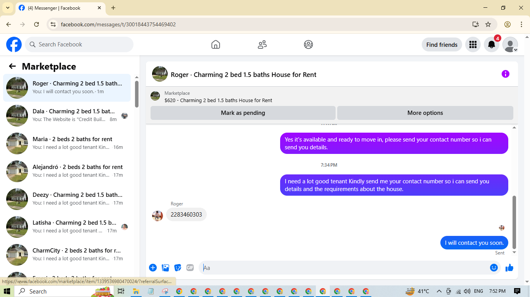Open the Facebook menu grid icon
This screenshot has height=297, width=530.
point(473,44)
